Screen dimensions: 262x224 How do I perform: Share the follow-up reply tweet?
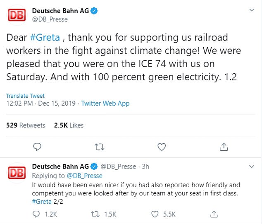click(x=214, y=214)
